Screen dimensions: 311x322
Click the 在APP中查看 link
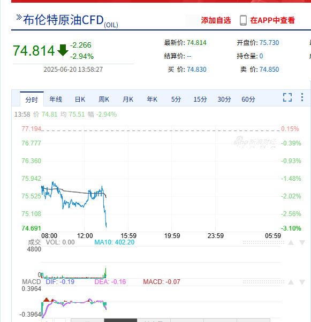coord(272,20)
